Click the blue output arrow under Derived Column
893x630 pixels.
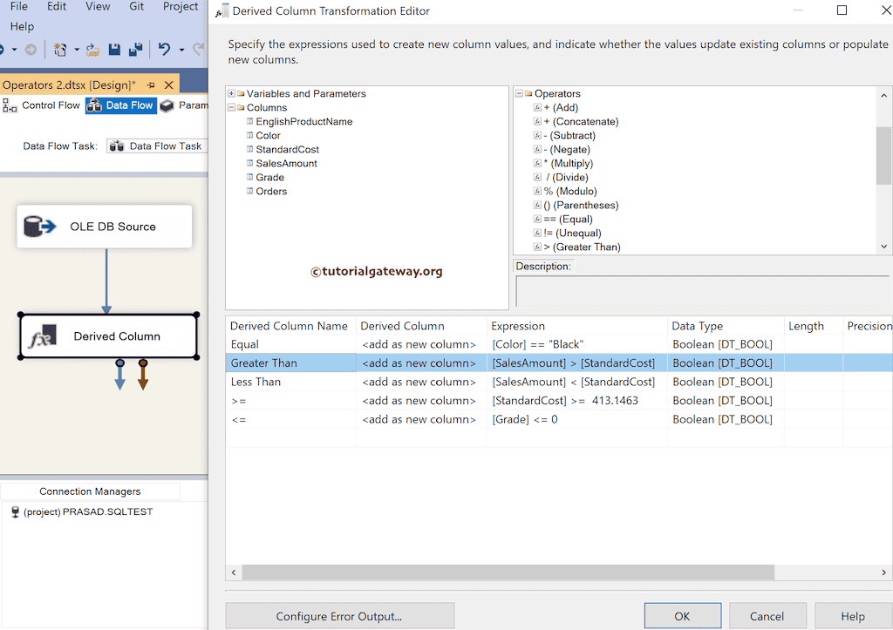click(119, 375)
